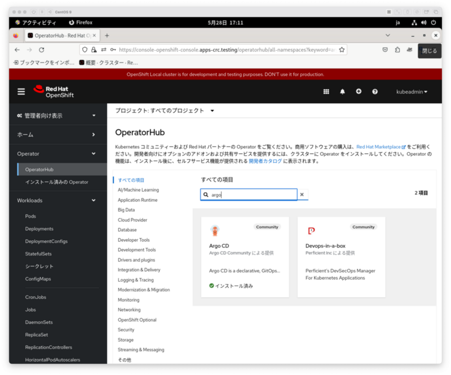Open Firefox list all tabs chevron
Viewport: 451px width, 375px height.
pos(388,36)
